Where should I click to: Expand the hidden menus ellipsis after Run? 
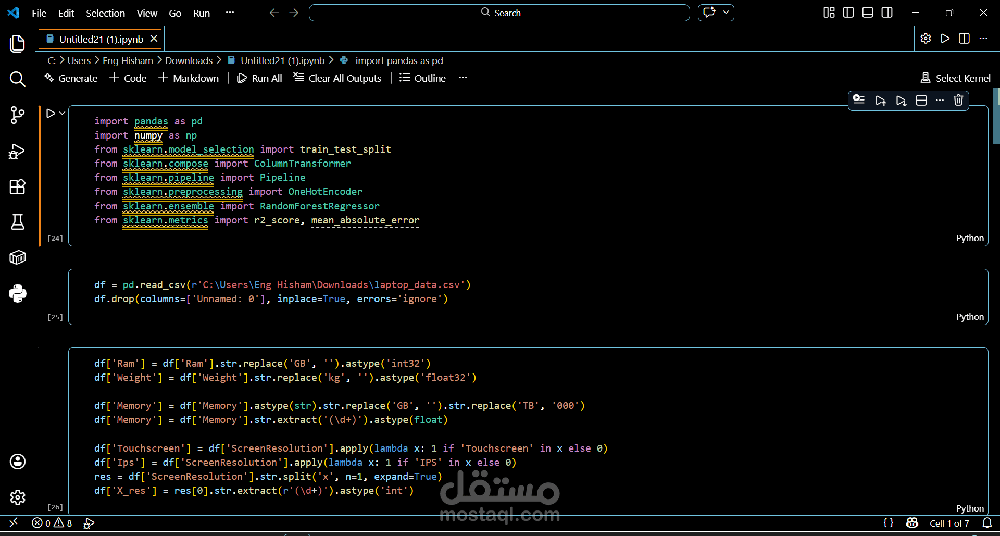[x=230, y=13]
